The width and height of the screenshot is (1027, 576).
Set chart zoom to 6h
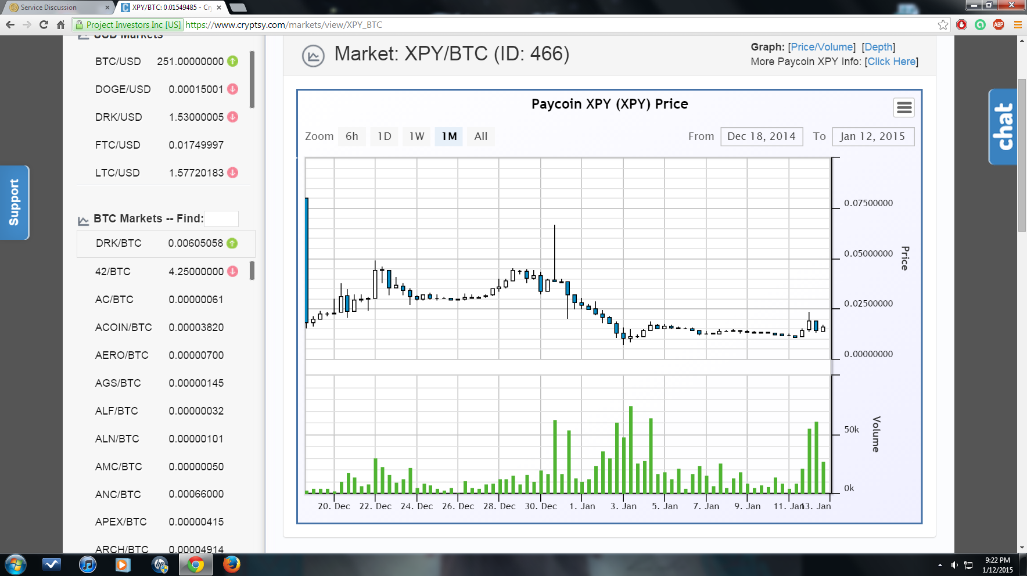(352, 136)
